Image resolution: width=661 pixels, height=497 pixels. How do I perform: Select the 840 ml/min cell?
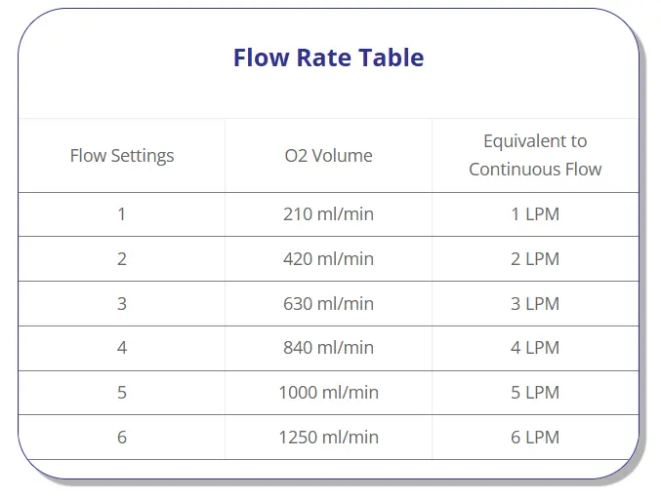click(x=328, y=348)
